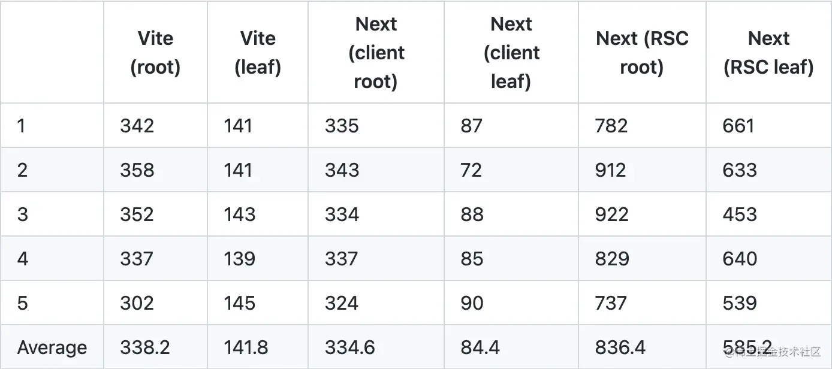Select the Next (client root) header cell

pos(376,53)
